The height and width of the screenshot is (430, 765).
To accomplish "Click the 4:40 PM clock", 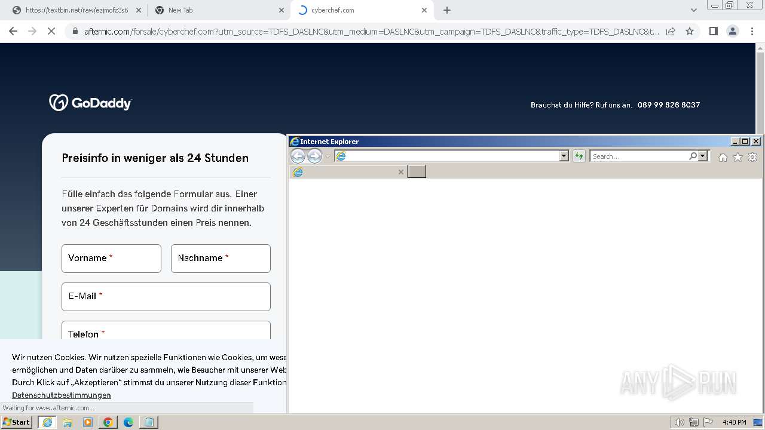I will [734, 422].
